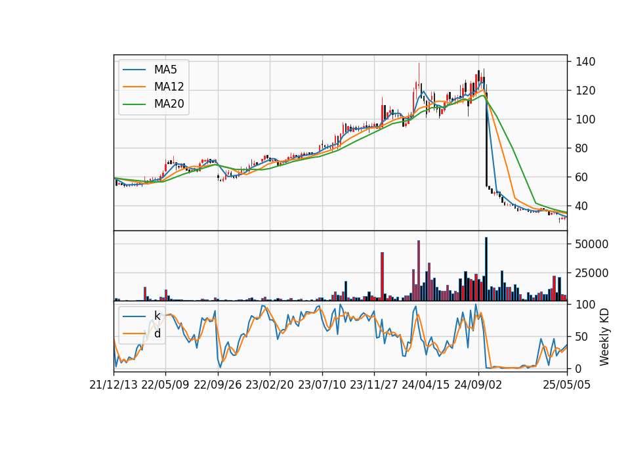Click the orange MA12 legend line sample
Image resolution: width=630 pixels, height=453 pixels.
pos(134,87)
